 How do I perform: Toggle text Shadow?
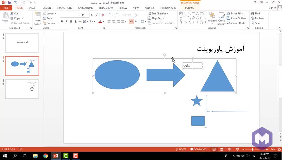click(75, 21)
